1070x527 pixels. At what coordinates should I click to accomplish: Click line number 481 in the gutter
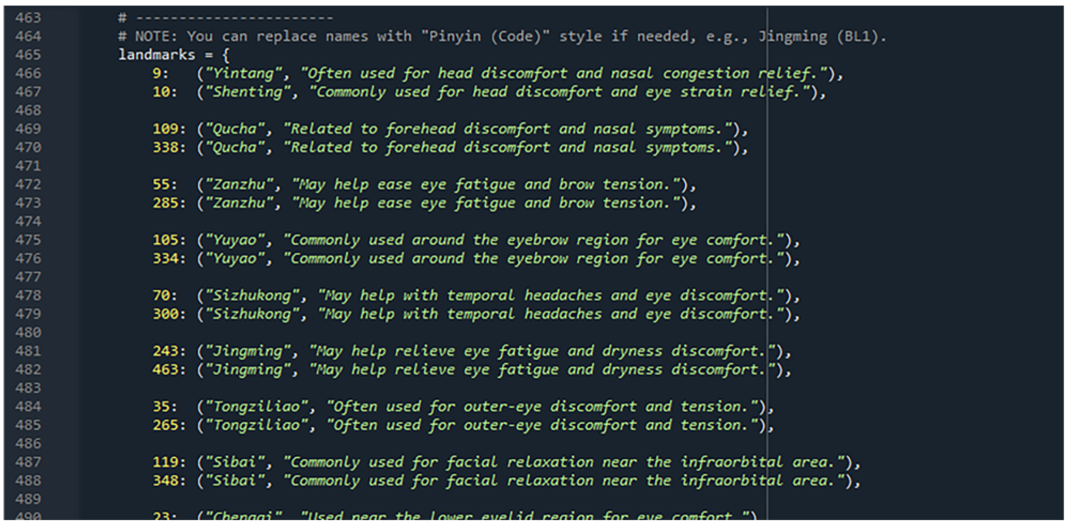(x=28, y=351)
